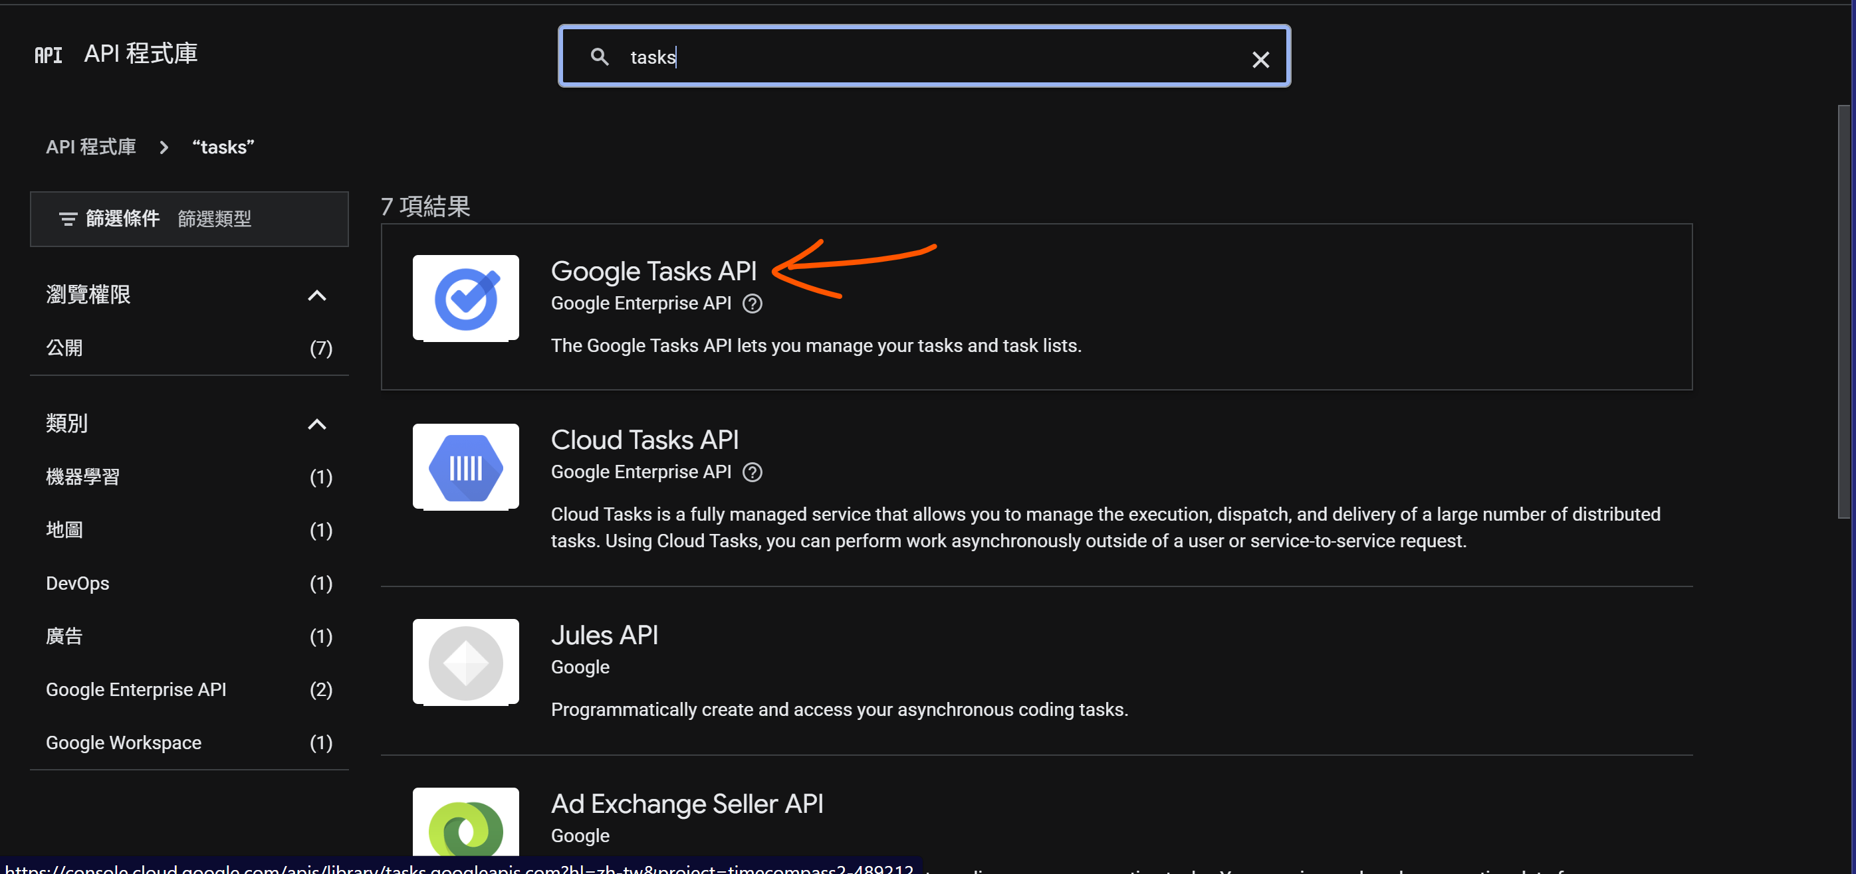Filter by 機器學習 category
This screenshot has height=874, width=1856.
point(83,477)
